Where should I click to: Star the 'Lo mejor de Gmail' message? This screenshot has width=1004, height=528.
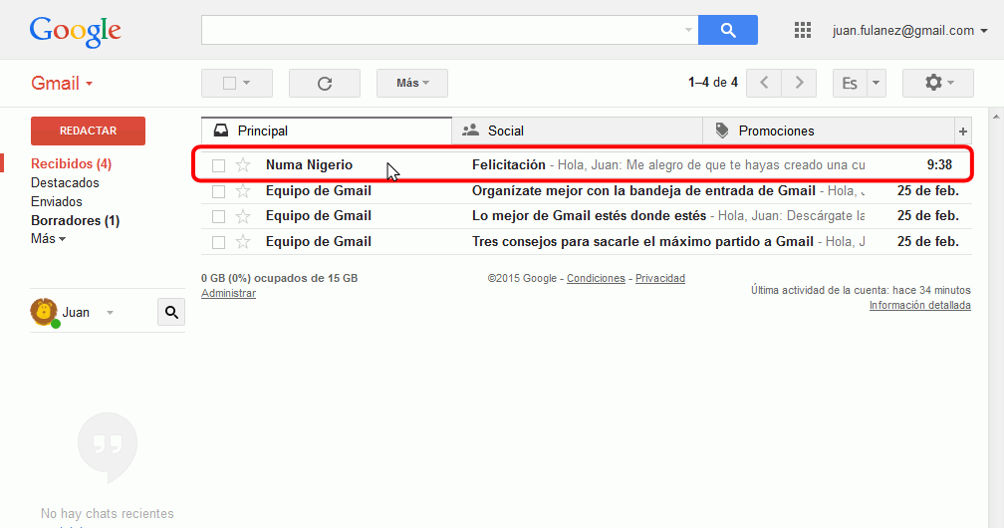pos(243,216)
